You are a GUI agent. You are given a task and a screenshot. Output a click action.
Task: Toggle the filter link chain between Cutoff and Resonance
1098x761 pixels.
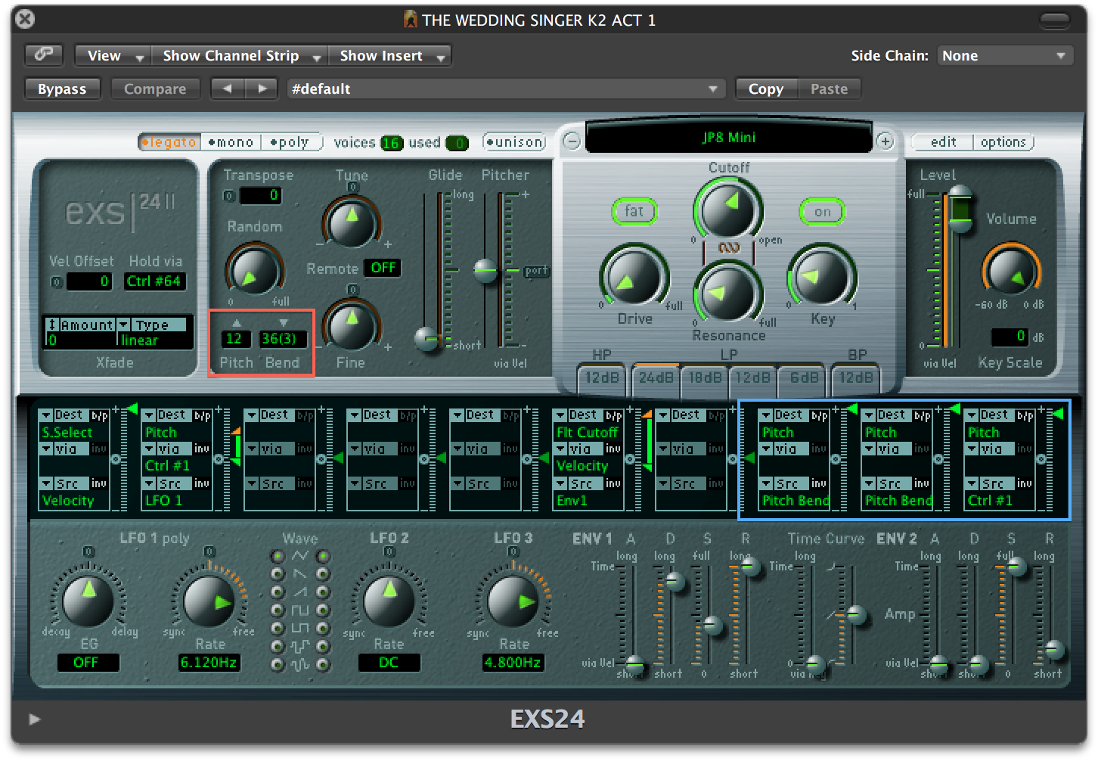(x=728, y=247)
